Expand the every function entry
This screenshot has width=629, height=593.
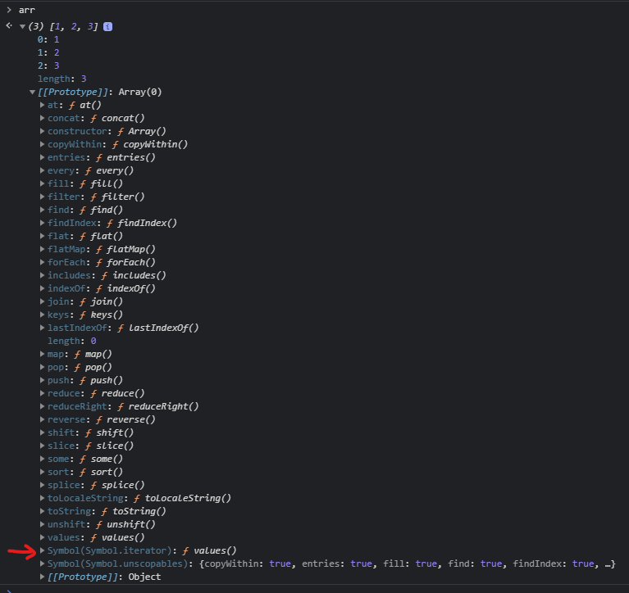click(42, 170)
